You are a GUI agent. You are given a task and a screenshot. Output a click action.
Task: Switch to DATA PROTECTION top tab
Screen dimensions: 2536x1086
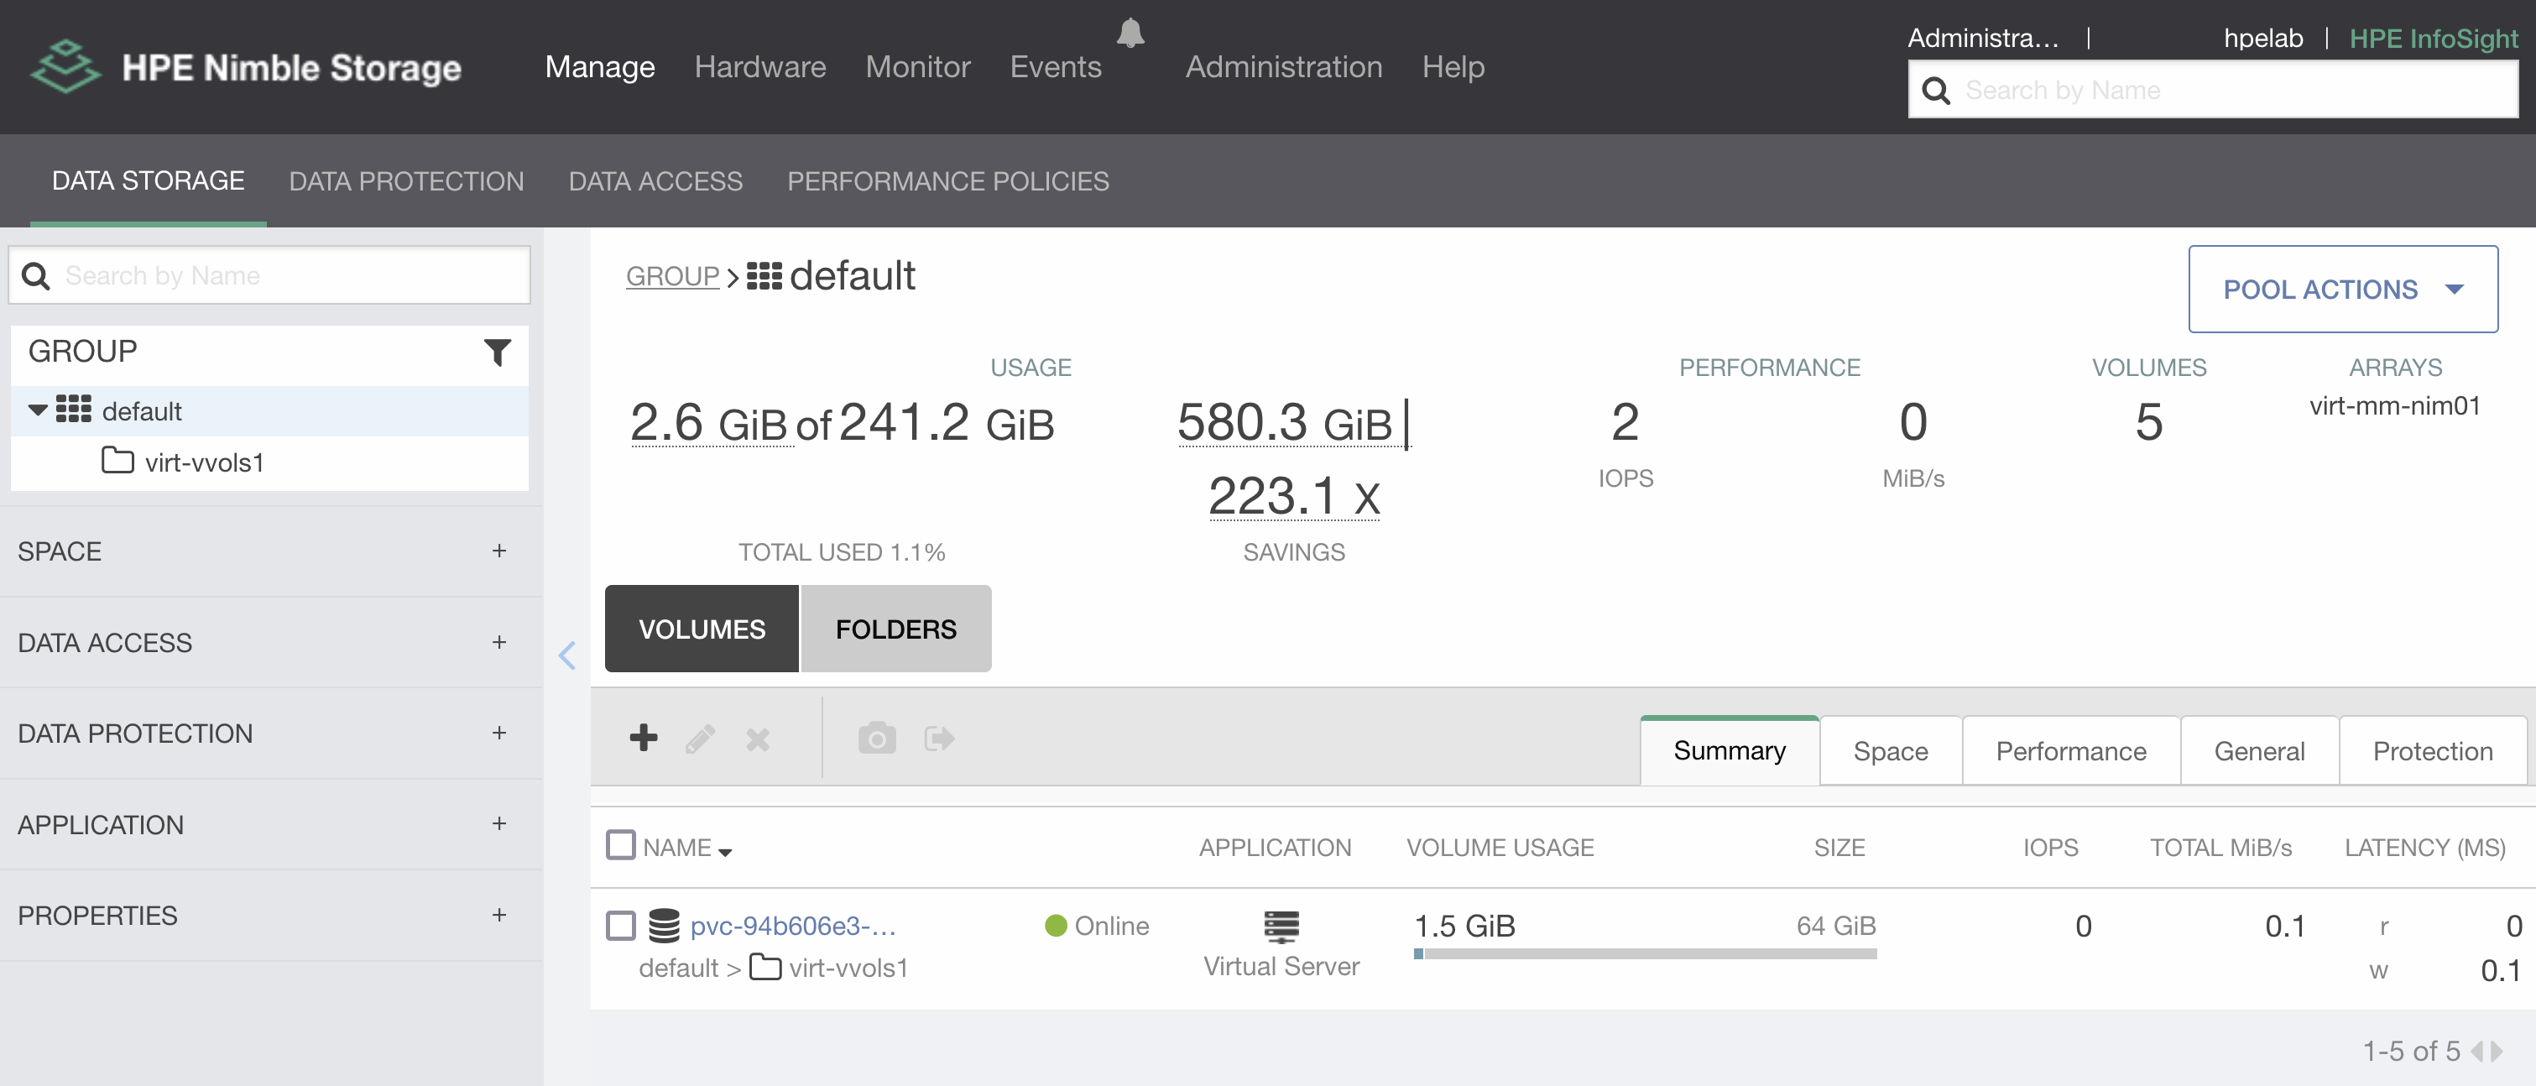pos(405,181)
